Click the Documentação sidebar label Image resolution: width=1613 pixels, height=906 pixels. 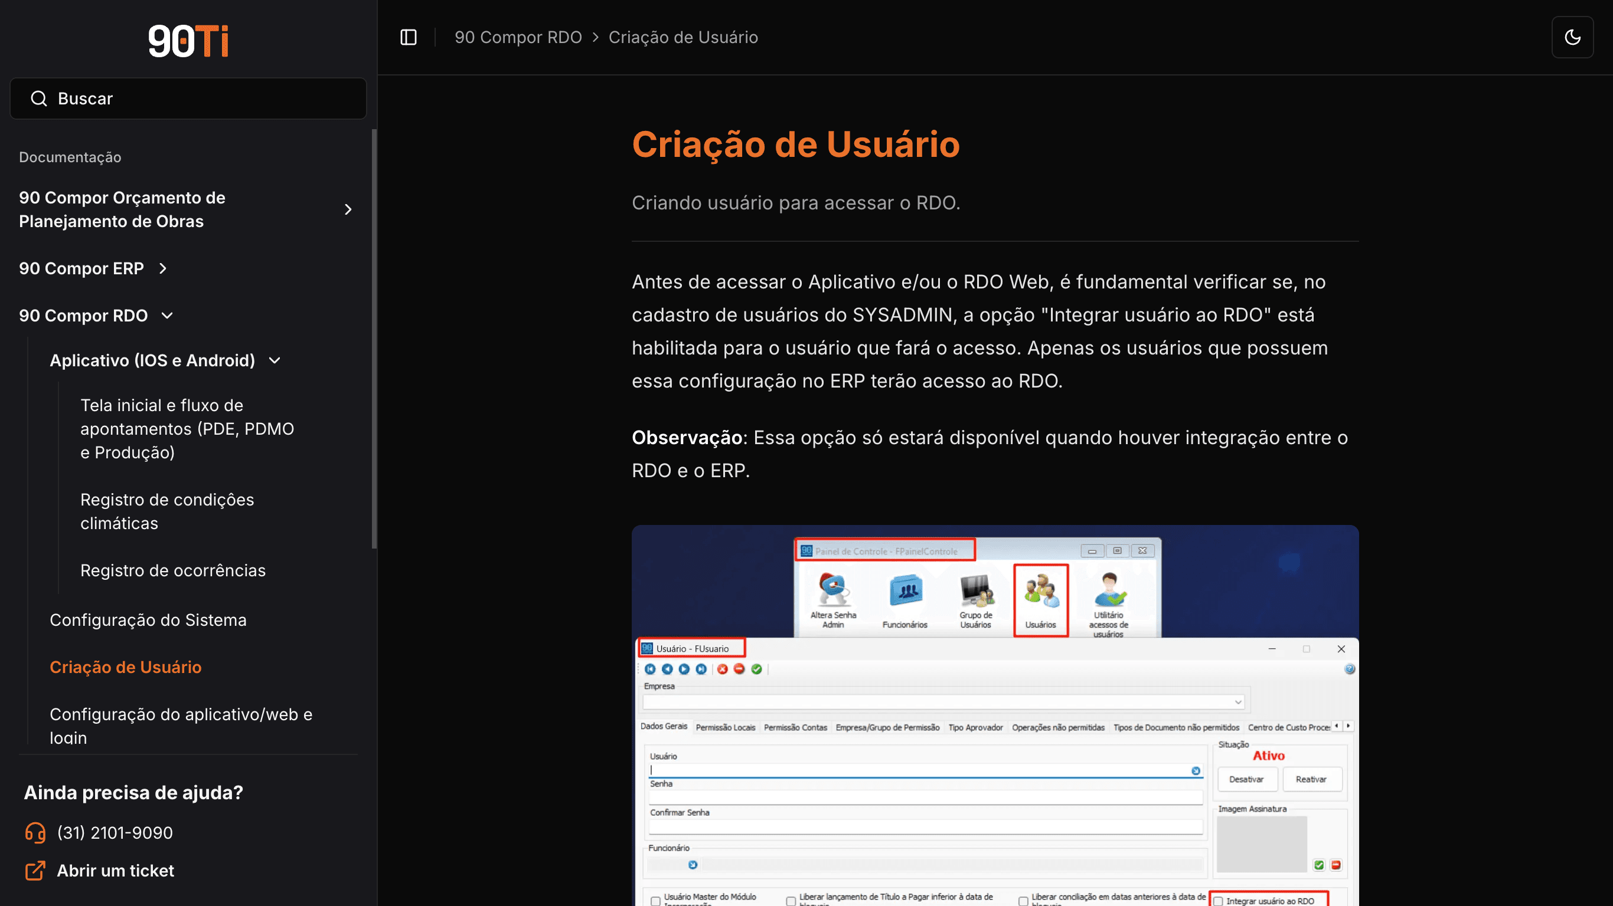(70, 157)
